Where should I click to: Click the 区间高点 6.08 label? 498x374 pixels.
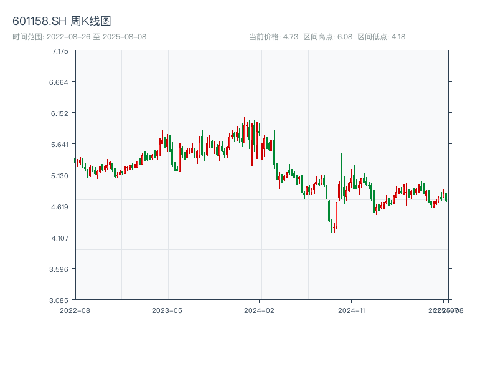click(328, 37)
